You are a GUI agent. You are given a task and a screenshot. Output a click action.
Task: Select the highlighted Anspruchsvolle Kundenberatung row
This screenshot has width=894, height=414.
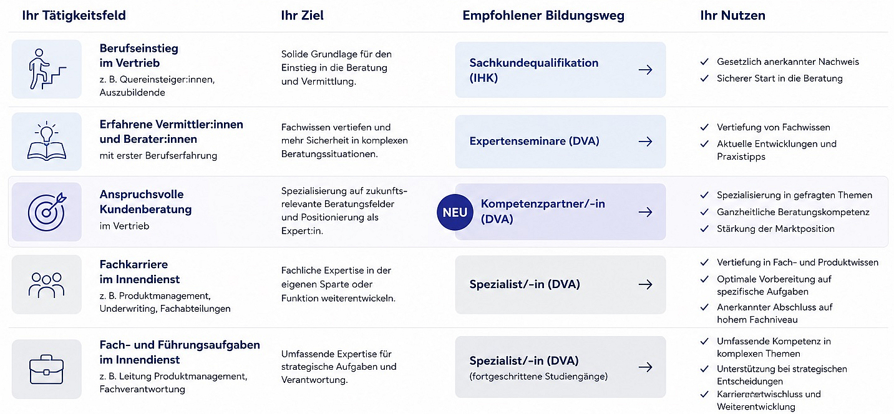(447, 212)
